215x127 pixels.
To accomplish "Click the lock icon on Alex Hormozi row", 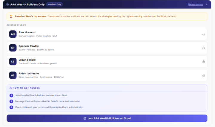I will 204,34.
